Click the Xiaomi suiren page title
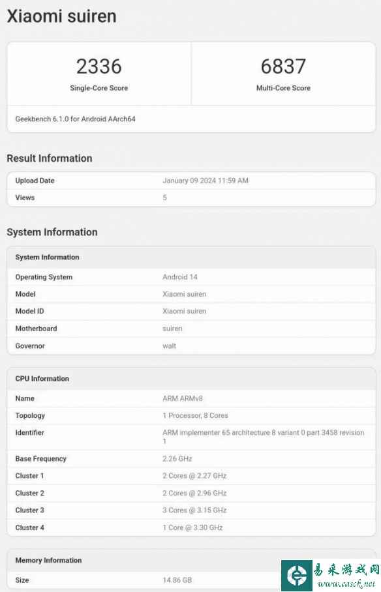Viewport: 381px width, 592px height. [x=61, y=16]
